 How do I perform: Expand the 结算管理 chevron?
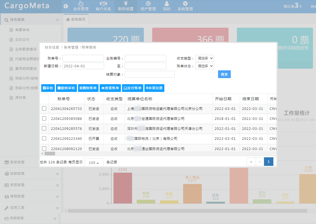pos(58,174)
